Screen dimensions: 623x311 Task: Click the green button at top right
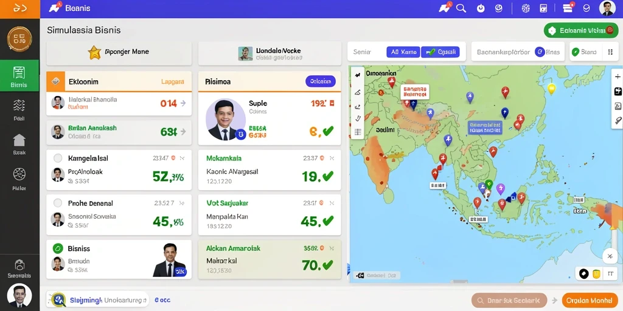tap(580, 30)
